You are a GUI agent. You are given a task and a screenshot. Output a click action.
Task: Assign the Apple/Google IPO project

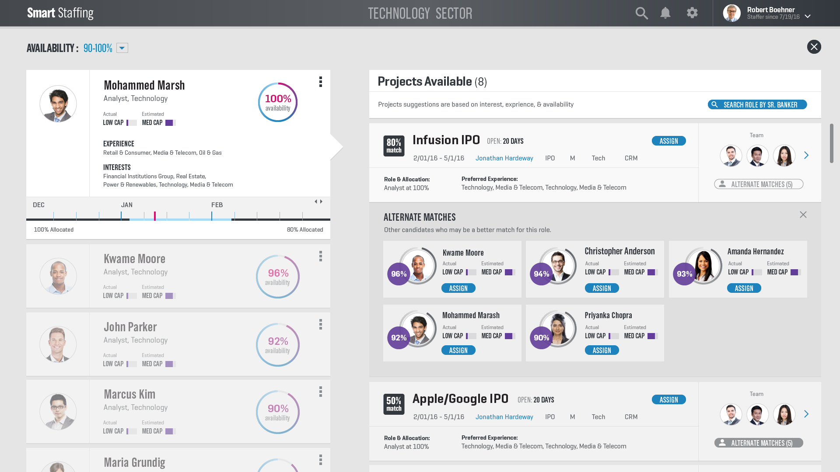[x=668, y=400]
